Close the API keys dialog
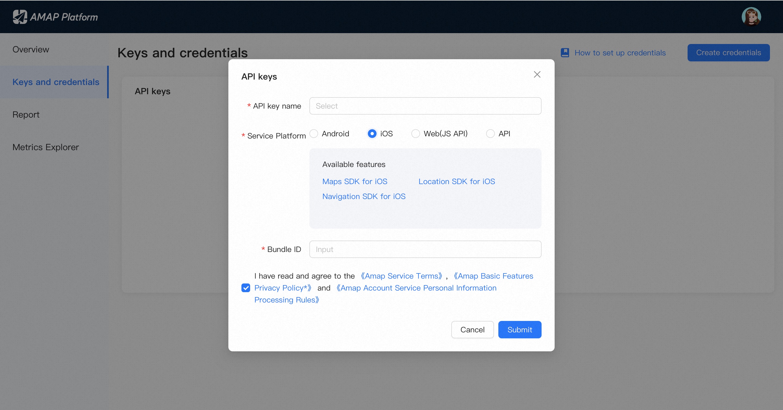Viewport: 783px width, 410px height. click(x=537, y=74)
